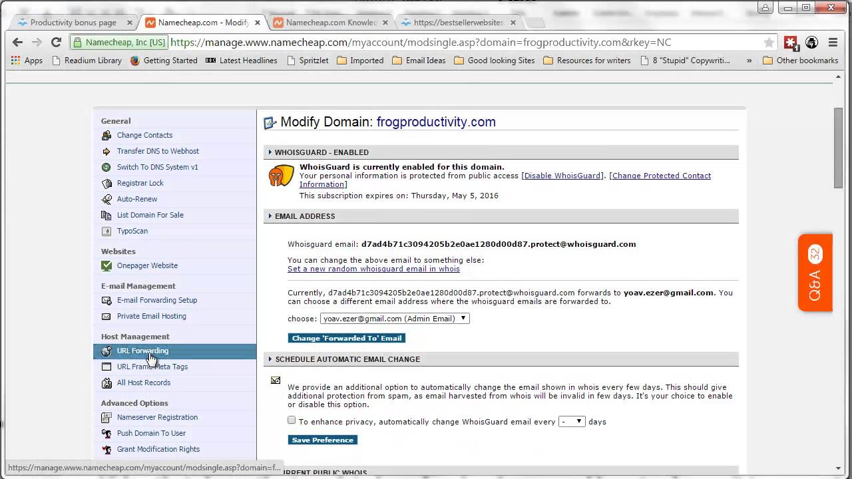Click the URL Forwarding globe icon
Image resolution: width=852 pixels, height=479 pixels.
pyautogui.click(x=106, y=351)
